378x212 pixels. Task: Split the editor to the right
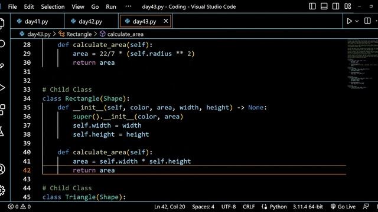pyautogui.click(x=367, y=21)
